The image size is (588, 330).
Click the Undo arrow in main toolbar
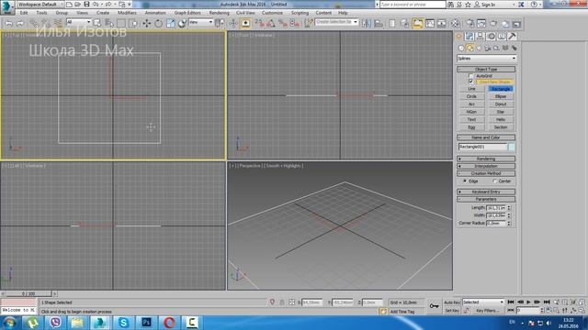pos(8,23)
